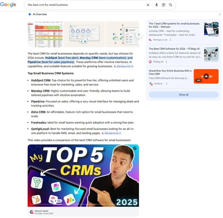Click the 'Top Small Business CRM Systems:' heading

pos(51,73)
